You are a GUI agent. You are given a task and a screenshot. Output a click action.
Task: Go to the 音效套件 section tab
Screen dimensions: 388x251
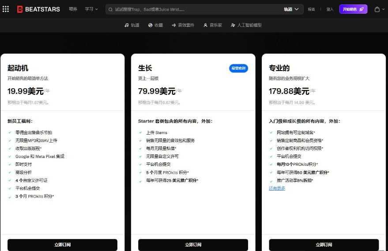(183, 25)
